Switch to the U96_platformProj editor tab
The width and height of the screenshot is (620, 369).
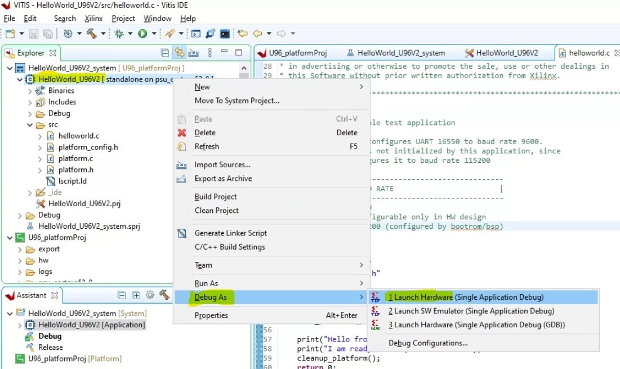point(297,53)
